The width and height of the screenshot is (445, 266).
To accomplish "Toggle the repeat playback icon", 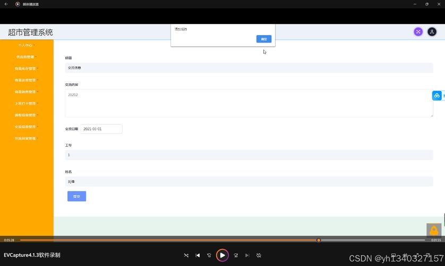I will coord(259,255).
